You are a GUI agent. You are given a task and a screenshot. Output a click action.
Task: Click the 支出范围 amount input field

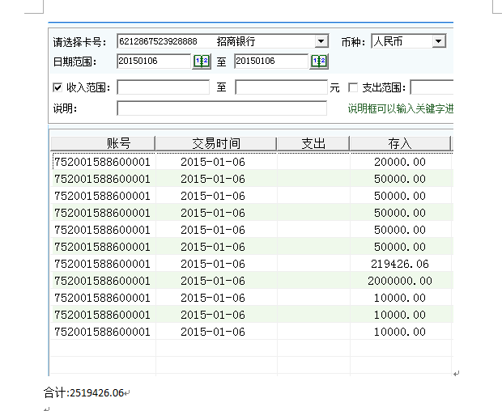(431, 87)
